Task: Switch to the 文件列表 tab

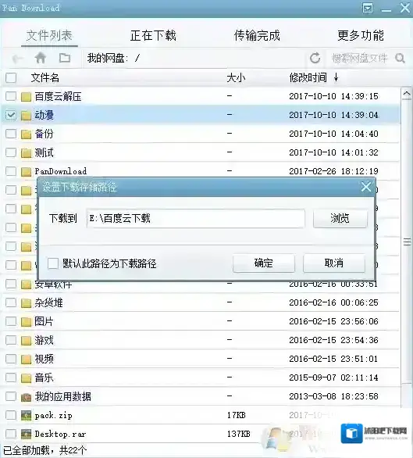Action: click(49, 36)
